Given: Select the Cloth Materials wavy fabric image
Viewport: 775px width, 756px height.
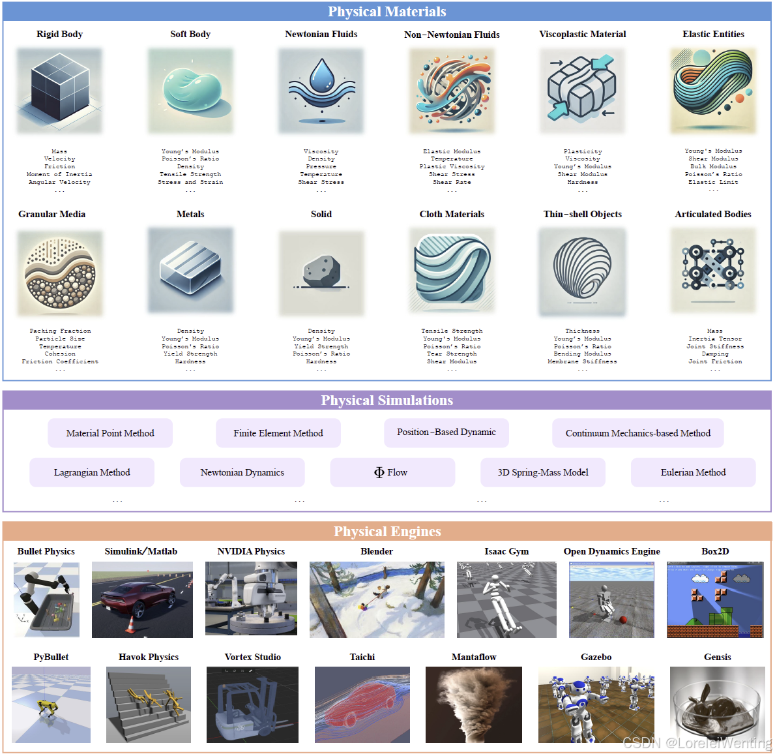Looking at the screenshot, I should click(x=452, y=270).
